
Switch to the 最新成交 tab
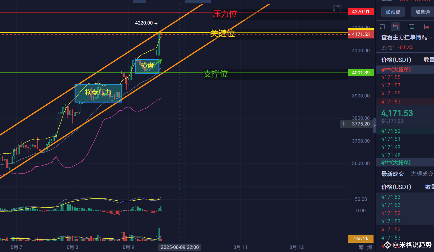point(392,174)
